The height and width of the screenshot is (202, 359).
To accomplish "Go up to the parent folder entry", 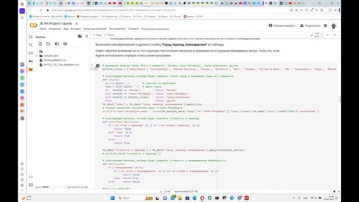I will (x=41, y=52).
